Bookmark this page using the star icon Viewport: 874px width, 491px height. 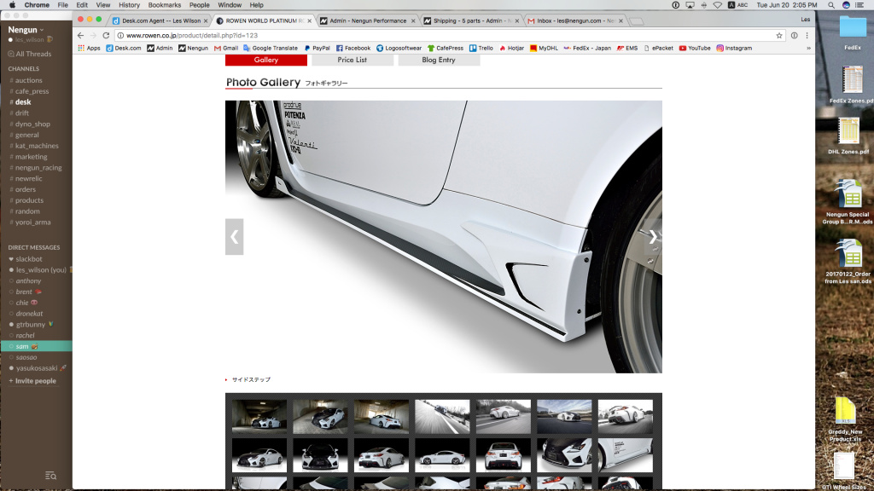pyautogui.click(x=778, y=36)
